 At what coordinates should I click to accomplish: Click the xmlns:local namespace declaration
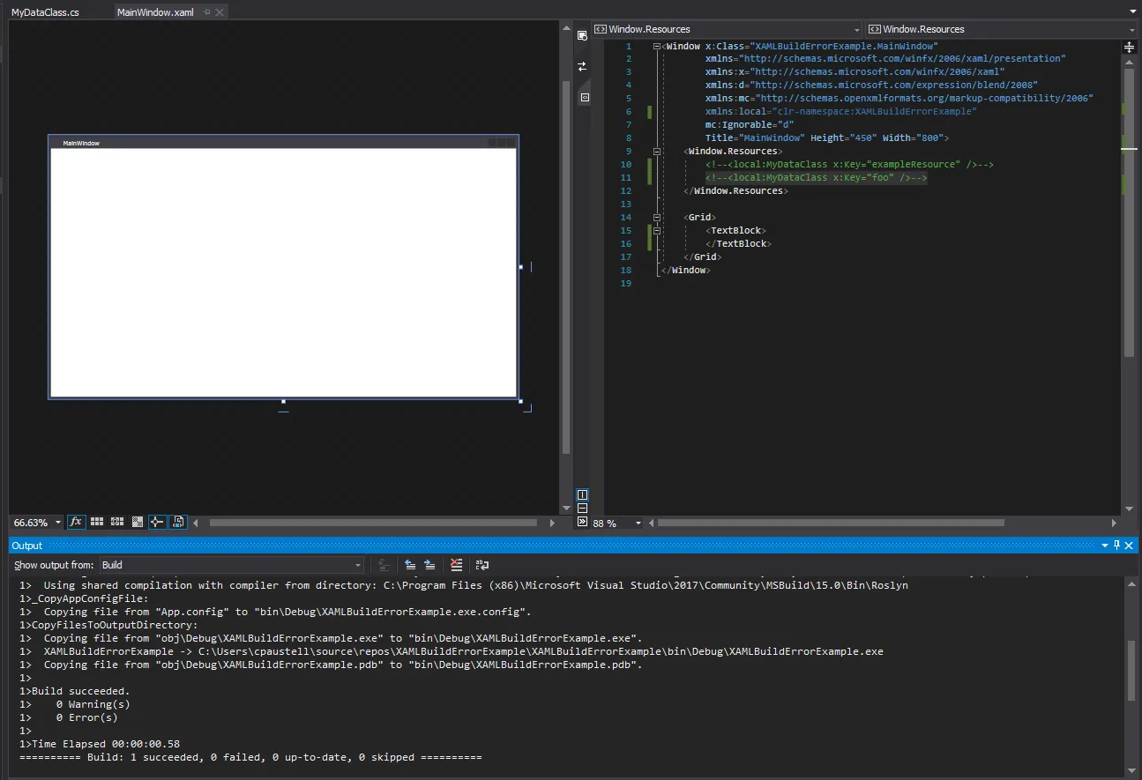(840, 112)
